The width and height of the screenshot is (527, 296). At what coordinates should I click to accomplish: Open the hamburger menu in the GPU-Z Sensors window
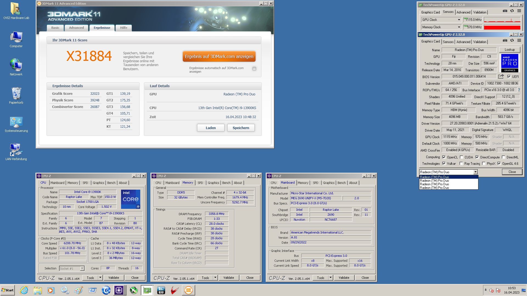519,11
